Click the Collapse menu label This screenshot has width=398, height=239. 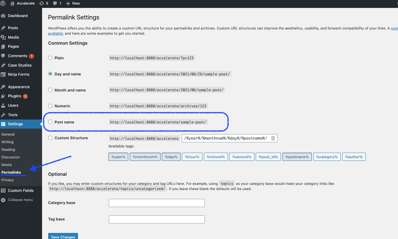20,200
